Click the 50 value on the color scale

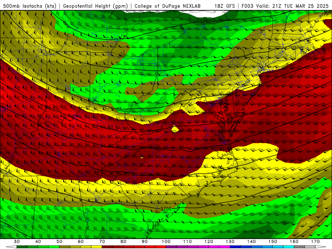59,242
